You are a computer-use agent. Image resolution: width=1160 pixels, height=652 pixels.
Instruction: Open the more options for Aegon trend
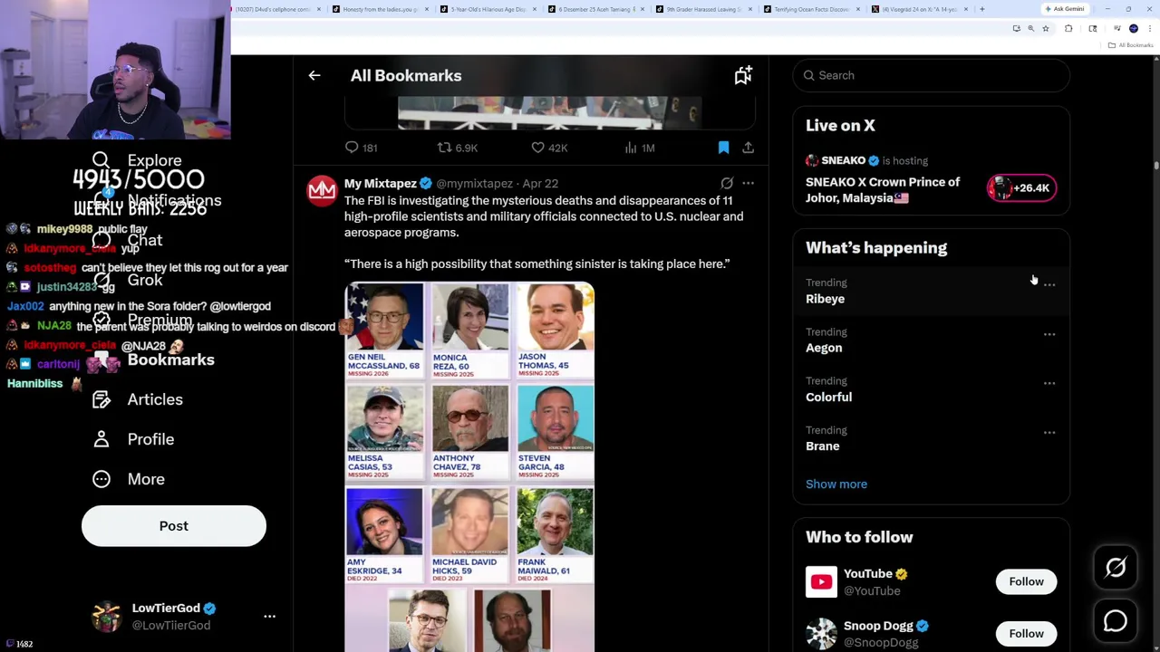click(x=1049, y=334)
